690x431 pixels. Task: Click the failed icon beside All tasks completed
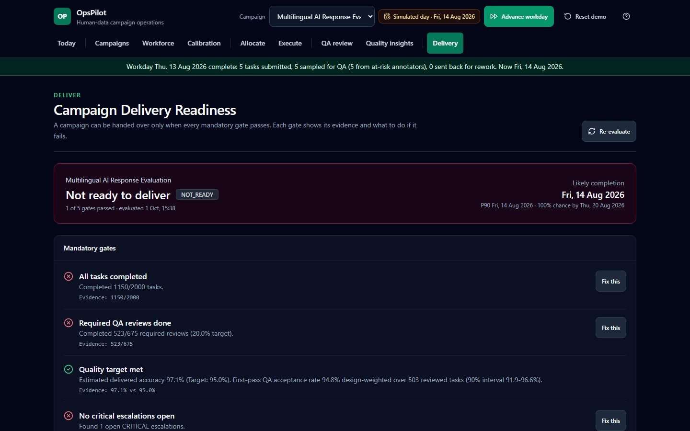tap(69, 276)
